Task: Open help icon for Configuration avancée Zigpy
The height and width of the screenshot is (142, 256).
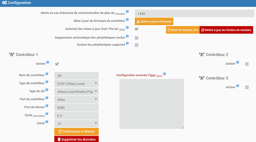Action: click(x=165, y=74)
